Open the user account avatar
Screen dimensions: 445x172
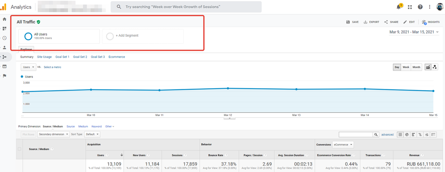click(440, 7)
